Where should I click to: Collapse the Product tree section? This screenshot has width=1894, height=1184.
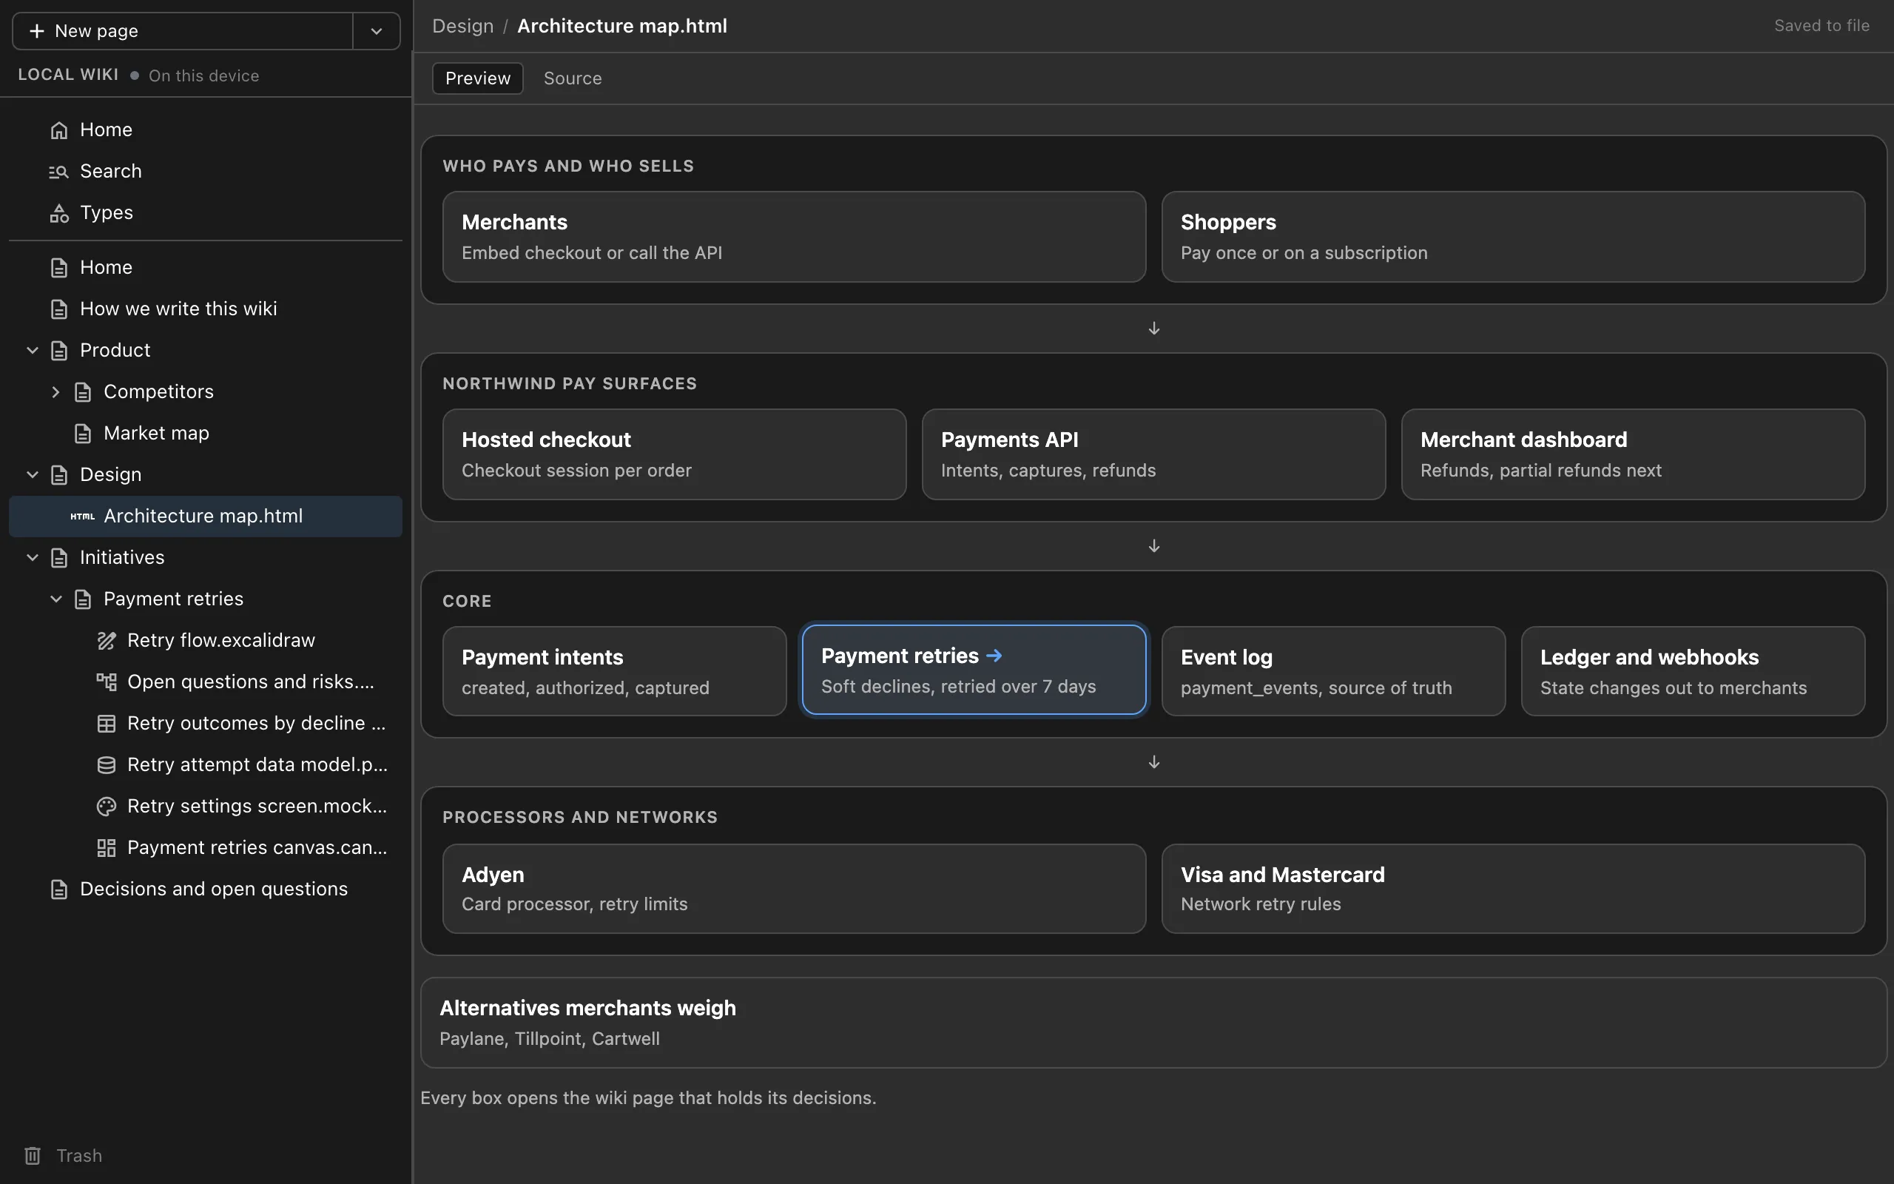[32, 351]
